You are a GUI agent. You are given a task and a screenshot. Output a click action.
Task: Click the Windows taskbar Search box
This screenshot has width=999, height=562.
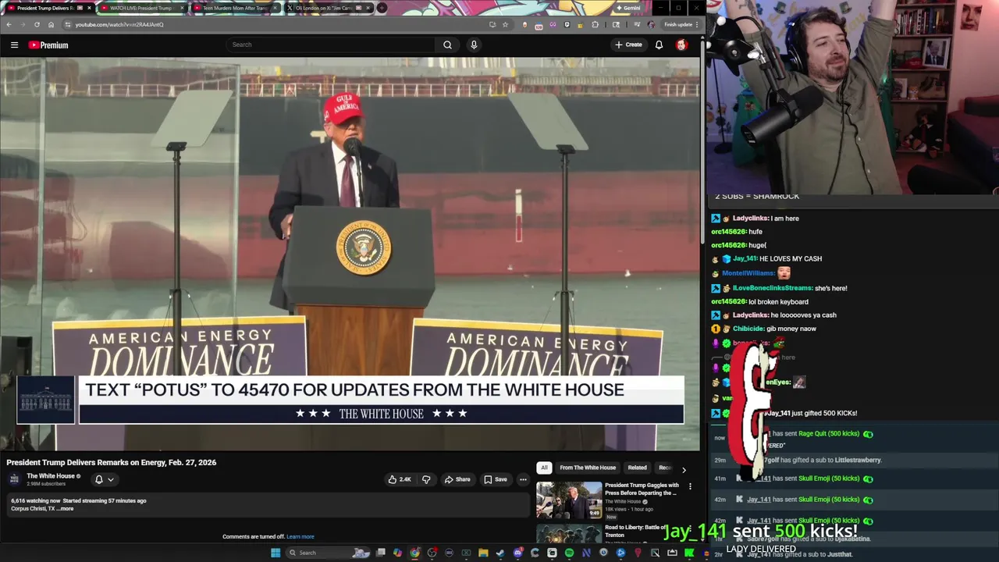point(328,553)
